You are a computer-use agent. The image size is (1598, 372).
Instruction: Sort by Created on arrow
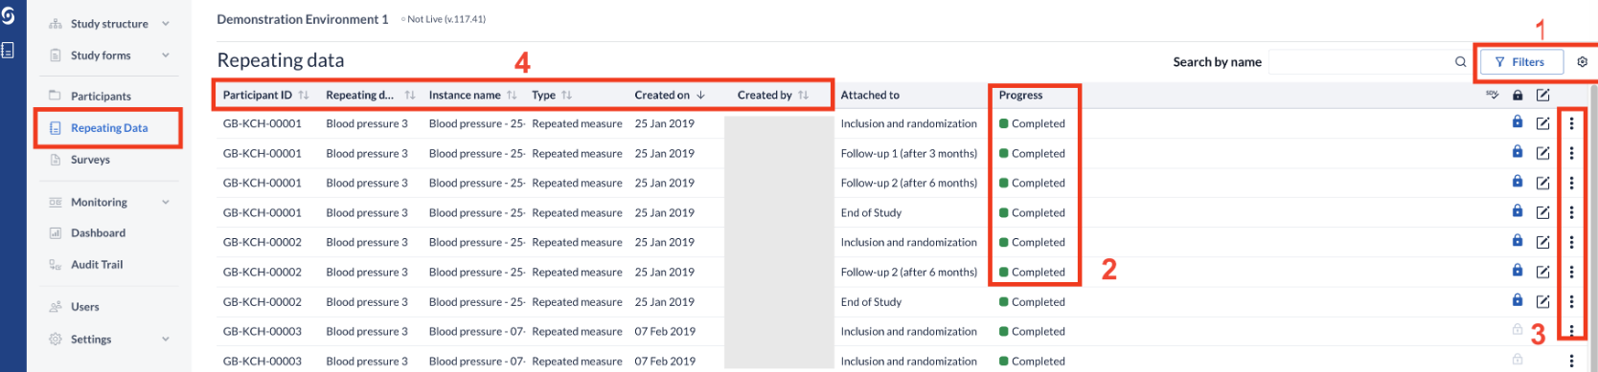(x=700, y=96)
